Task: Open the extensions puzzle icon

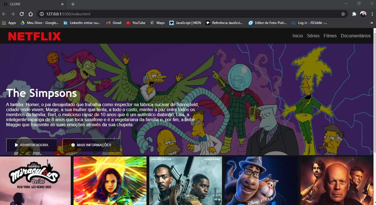Action: pyautogui.click(x=354, y=14)
